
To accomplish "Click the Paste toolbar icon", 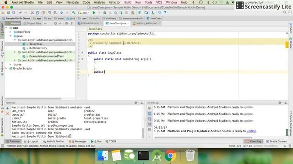I will [43, 13].
